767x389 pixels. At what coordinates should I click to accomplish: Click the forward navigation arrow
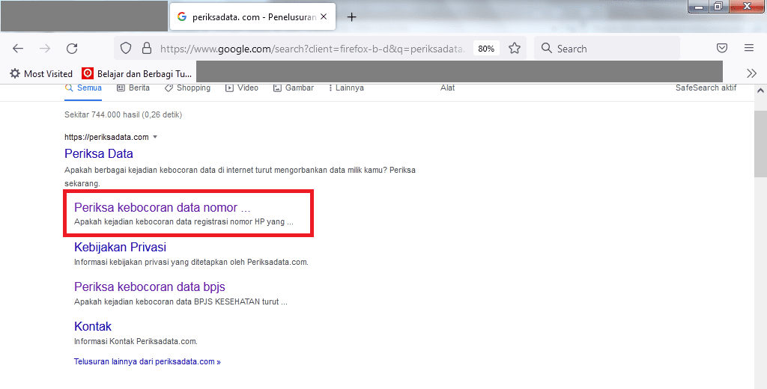[x=45, y=49]
